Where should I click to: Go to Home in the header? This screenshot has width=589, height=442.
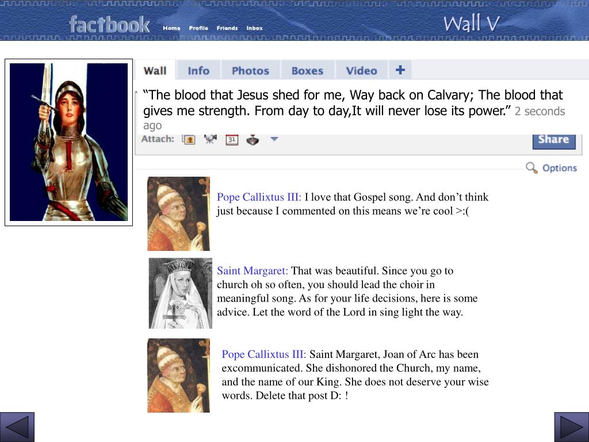[x=171, y=28]
